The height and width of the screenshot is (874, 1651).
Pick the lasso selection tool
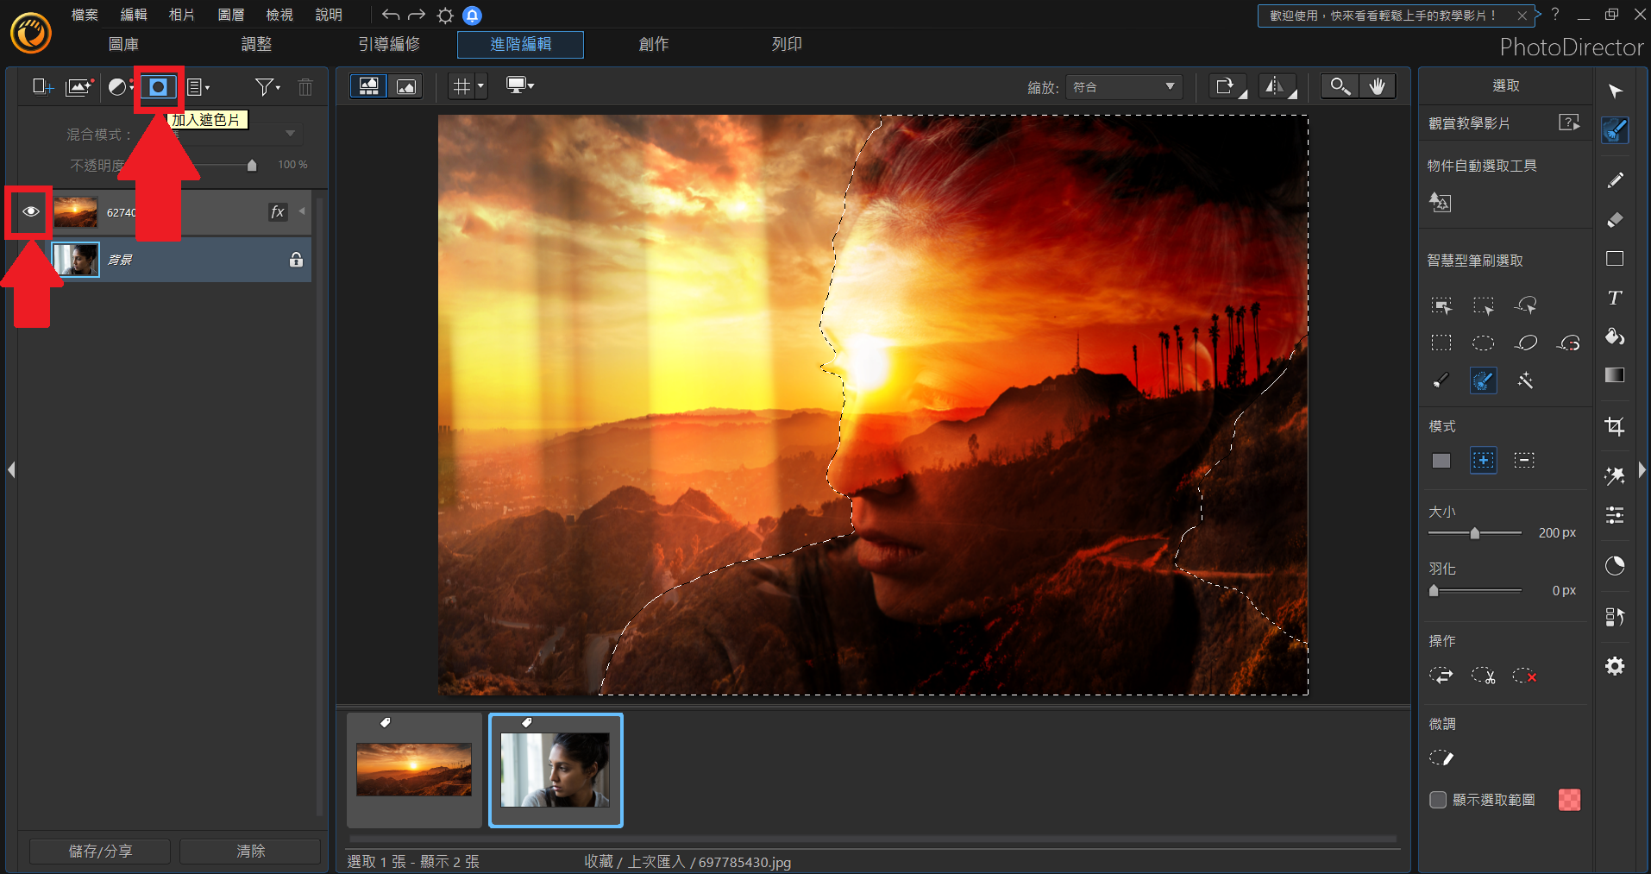click(x=1525, y=343)
